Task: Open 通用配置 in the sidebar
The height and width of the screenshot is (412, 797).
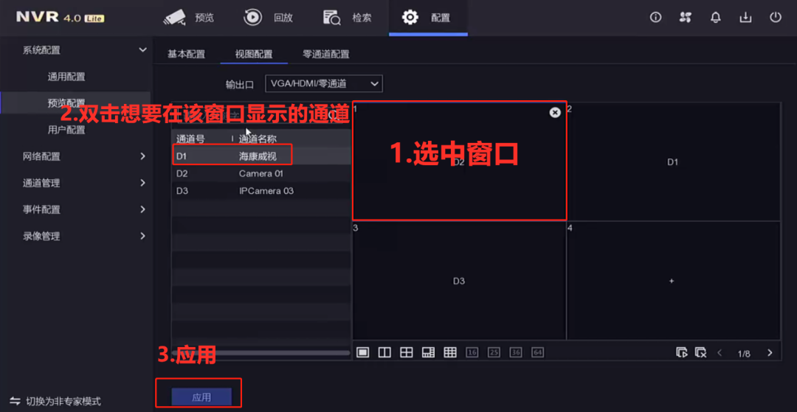Action: tap(66, 77)
